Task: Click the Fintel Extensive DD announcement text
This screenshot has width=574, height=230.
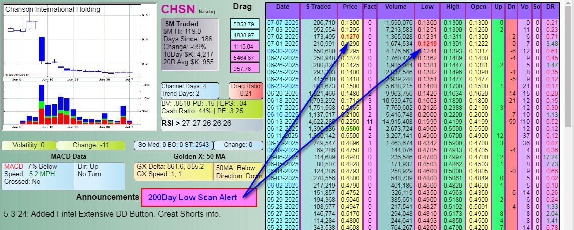Action: pyautogui.click(x=112, y=214)
